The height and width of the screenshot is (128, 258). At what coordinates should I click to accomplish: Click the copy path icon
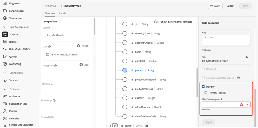point(248,56)
